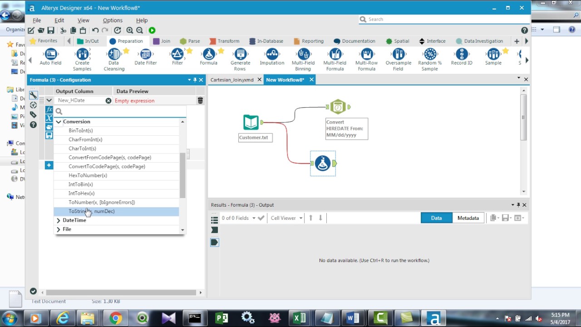Select the Oversample Field tool
Screen dimensions: 581x327
click(398, 60)
